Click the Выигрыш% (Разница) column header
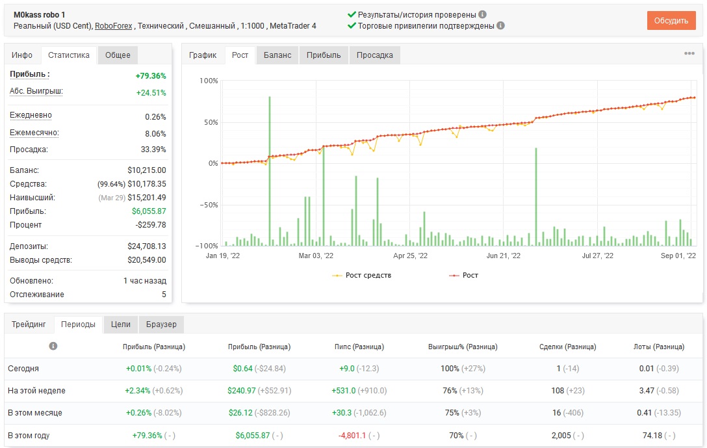707x448 pixels. pyautogui.click(x=463, y=347)
